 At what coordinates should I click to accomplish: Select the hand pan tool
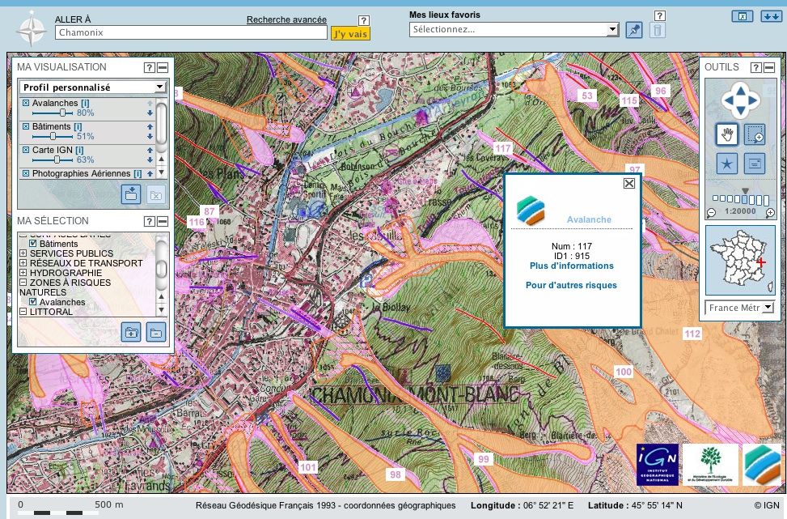(726, 134)
